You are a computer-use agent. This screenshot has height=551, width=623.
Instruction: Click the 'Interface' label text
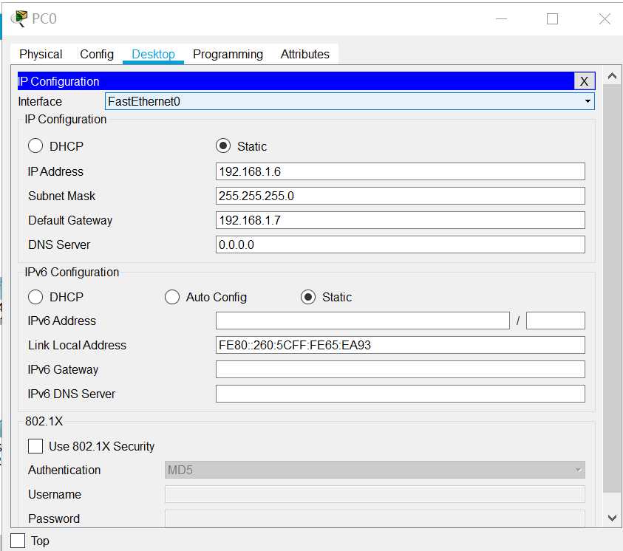pyautogui.click(x=40, y=101)
